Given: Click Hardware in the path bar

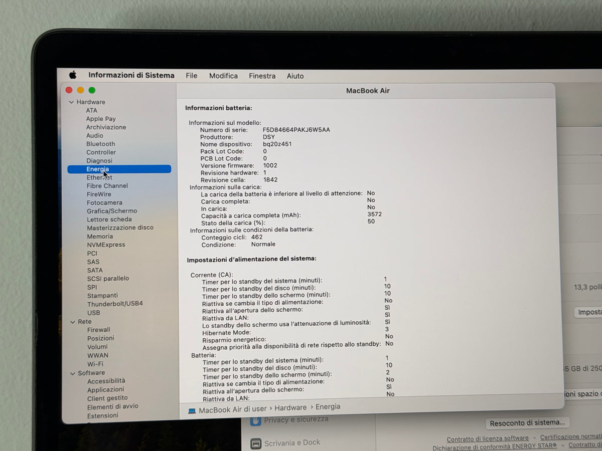Looking at the screenshot, I should click(x=290, y=408).
